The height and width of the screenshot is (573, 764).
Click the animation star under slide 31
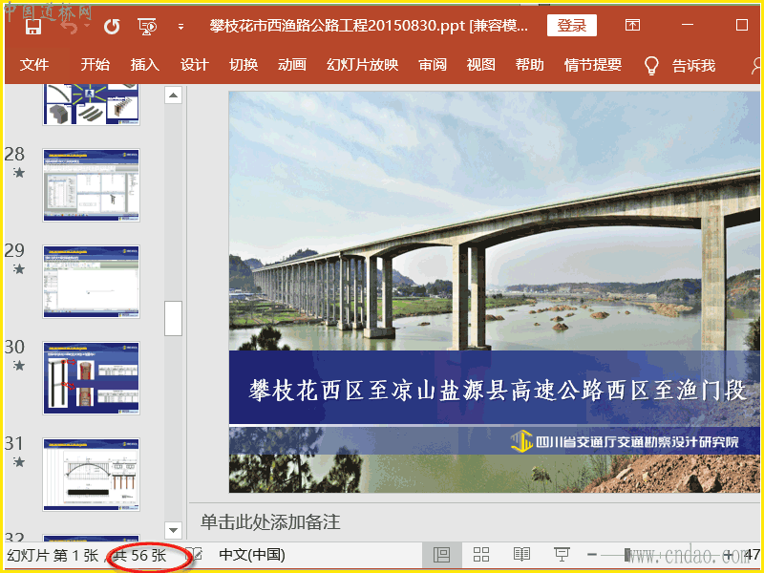(x=19, y=462)
